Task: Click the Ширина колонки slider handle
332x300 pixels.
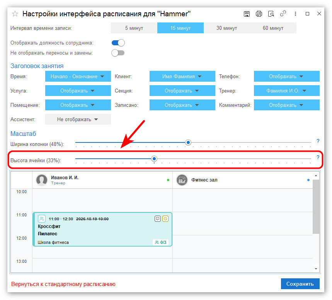Action: point(188,142)
